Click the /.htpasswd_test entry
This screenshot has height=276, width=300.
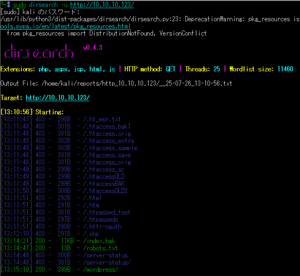coord(107,212)
